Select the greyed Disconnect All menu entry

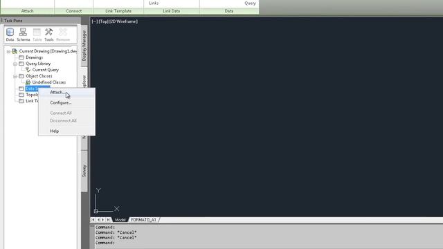coord(66,120)
